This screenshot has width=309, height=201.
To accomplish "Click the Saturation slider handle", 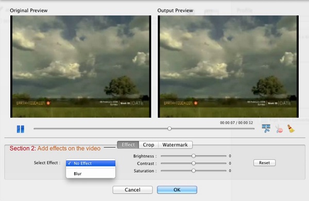I will point(194,171).
